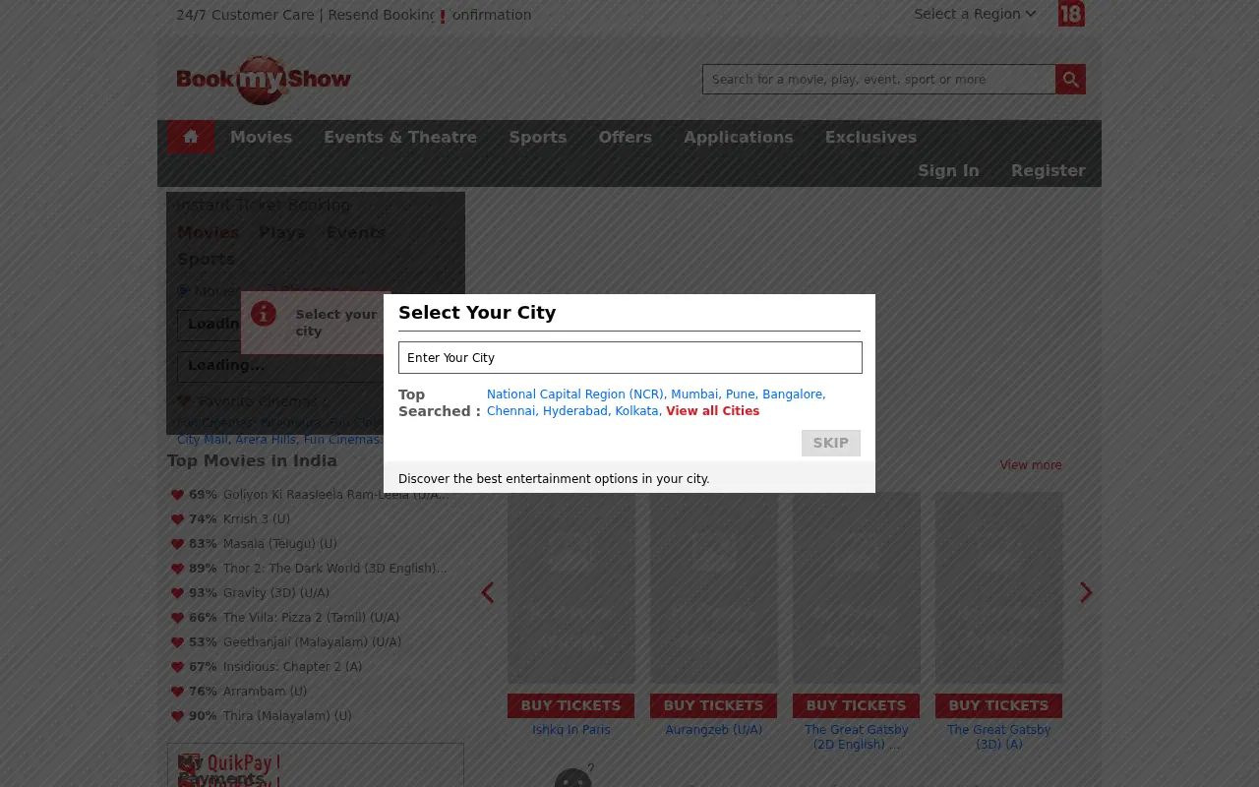Open Masala (Telugu) (U) in top movies list
Image resolution: width=1259 pixels, height=787 pixels.
pyautogui.click(x=280, y=544)
